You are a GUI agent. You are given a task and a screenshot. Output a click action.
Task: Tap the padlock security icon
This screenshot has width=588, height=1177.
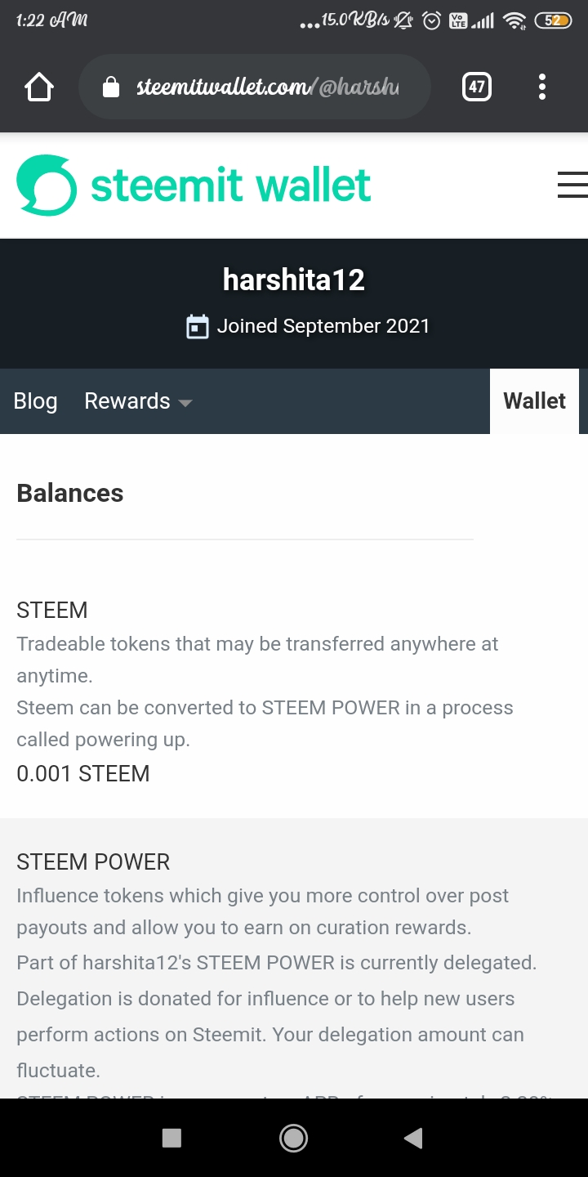[x=111, y=87]
